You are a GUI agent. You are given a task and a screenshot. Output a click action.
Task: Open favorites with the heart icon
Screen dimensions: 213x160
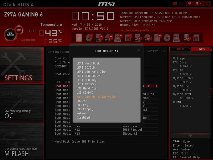pyautogui.click(x=190, y=3)
